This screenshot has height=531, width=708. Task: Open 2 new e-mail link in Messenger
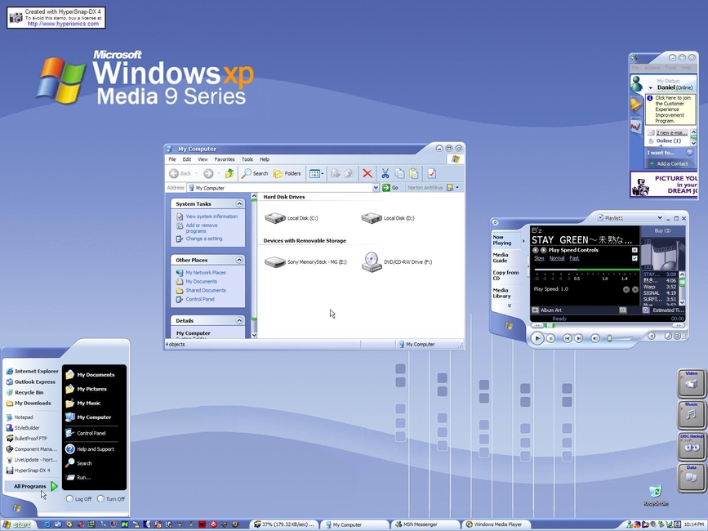pyautogui.click(x=671, y=132)
